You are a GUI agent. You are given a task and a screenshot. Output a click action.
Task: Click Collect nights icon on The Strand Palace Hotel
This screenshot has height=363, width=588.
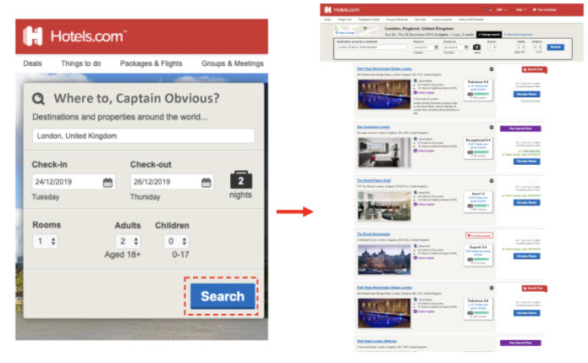pos(415,205)
